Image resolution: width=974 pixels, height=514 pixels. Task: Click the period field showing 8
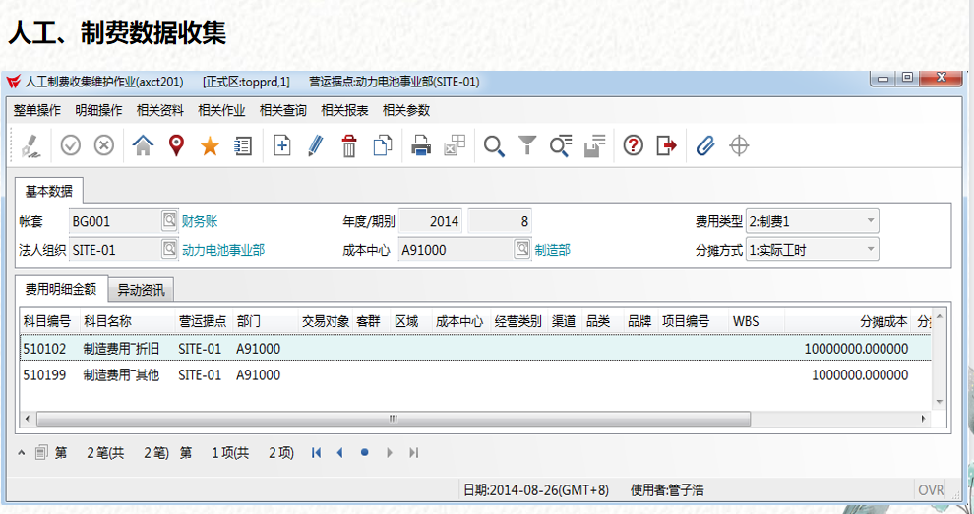500,221
